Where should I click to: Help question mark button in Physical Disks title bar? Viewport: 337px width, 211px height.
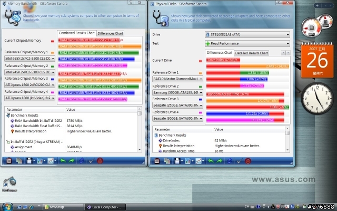(279, 3)
